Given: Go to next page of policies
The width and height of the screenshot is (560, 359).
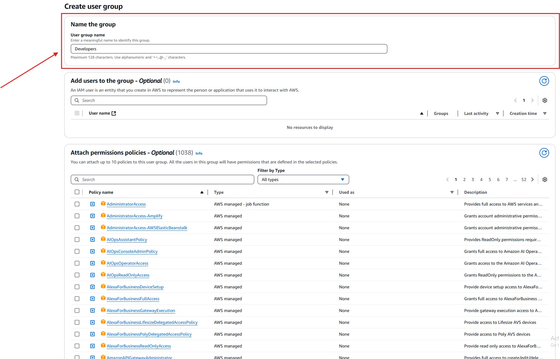Looking at the screenshot, I should (532, 180).
